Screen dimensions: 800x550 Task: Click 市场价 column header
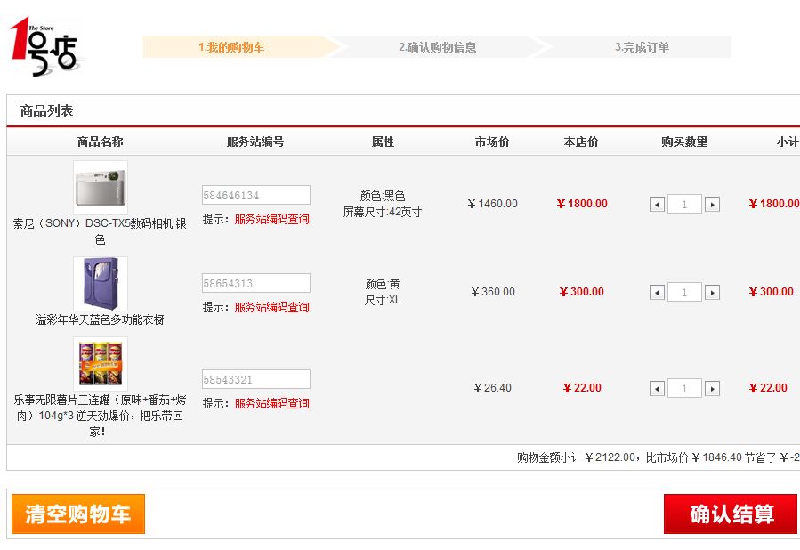coord(492,142)
